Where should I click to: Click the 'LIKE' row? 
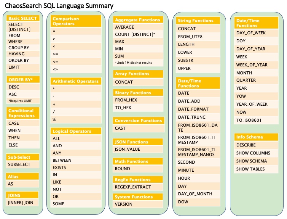[x=76, y=182]
